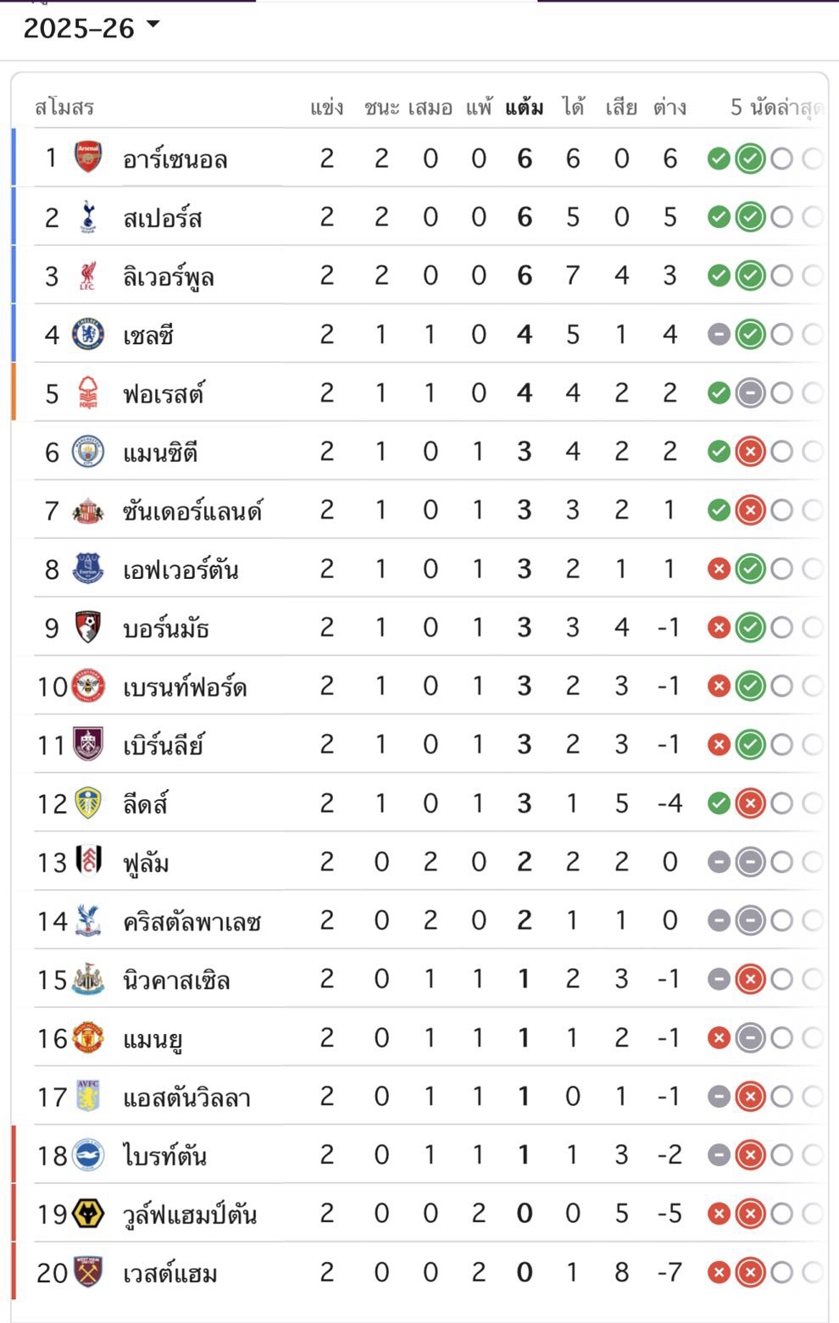Click the Arsenal club crest
Screen dimensions: 839x1323
88,158
